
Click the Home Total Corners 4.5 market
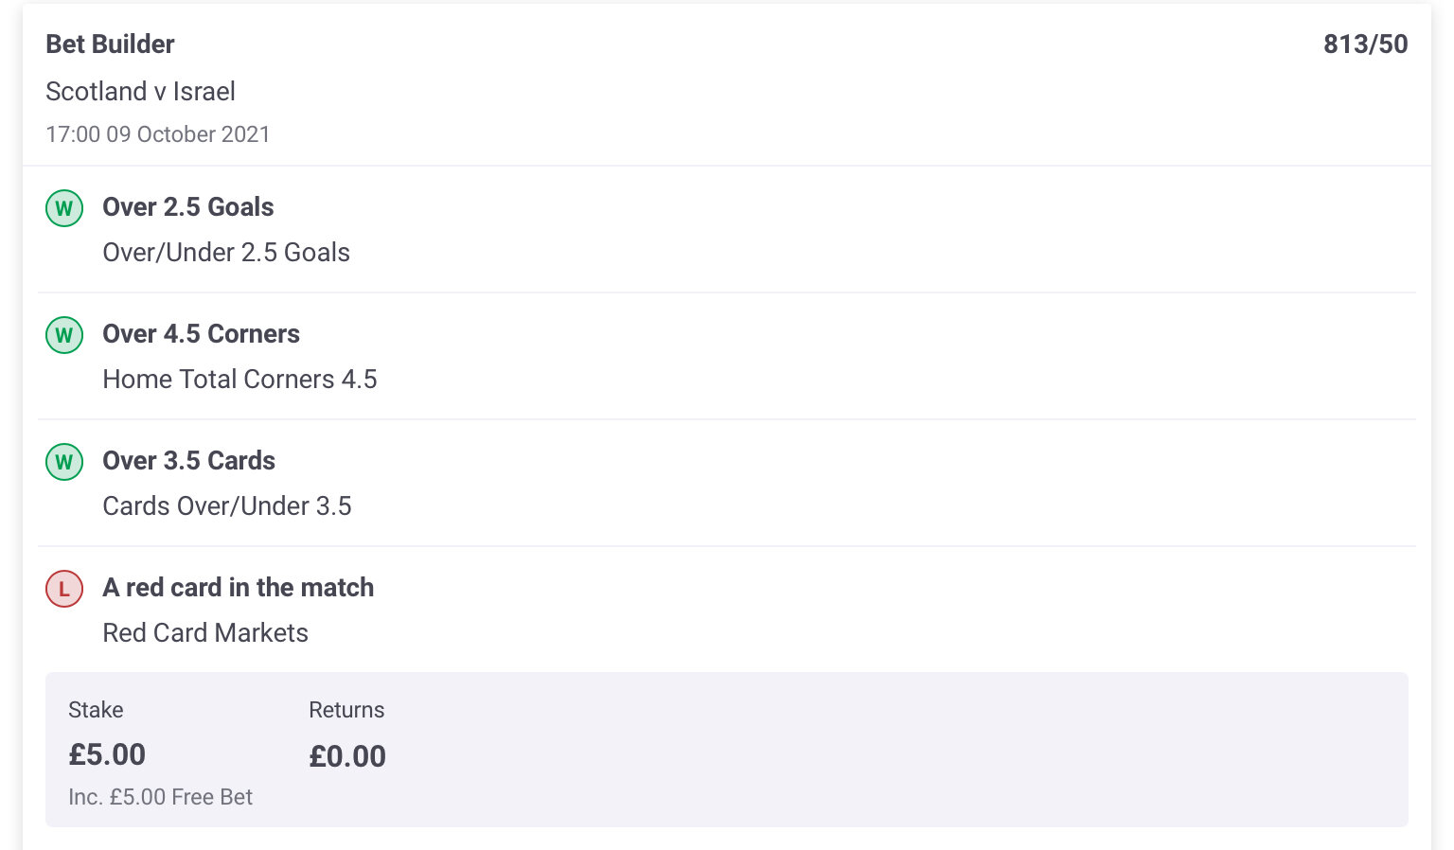pos(239,380)
